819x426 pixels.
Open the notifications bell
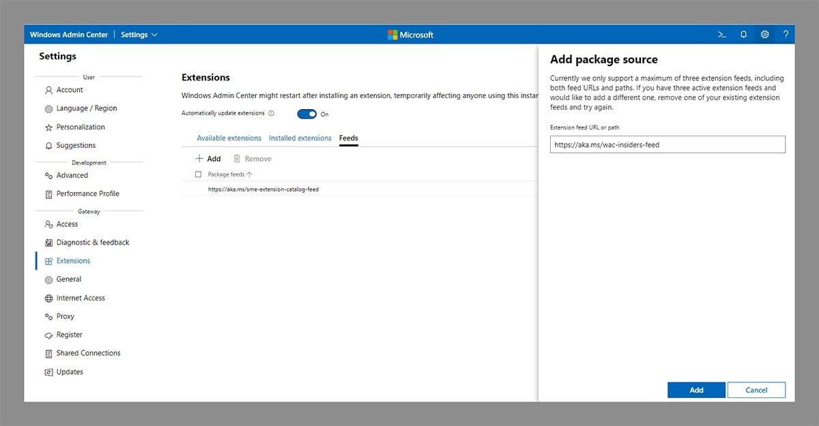743,34
